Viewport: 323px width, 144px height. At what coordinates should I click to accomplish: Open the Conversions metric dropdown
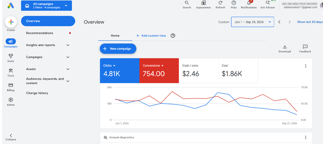[x=153, y=65]
